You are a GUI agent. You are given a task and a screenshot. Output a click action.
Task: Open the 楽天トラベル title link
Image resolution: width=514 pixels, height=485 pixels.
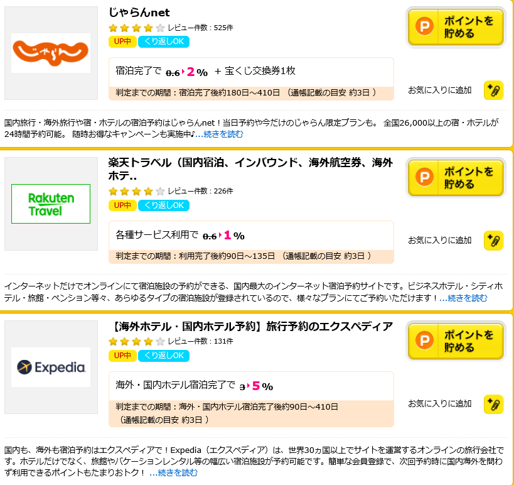pyautogui.click(x=250, y=169)
